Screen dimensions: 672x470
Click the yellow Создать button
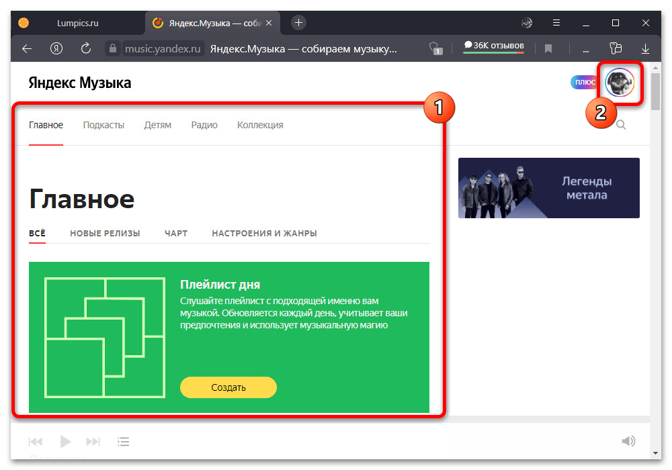228,387
